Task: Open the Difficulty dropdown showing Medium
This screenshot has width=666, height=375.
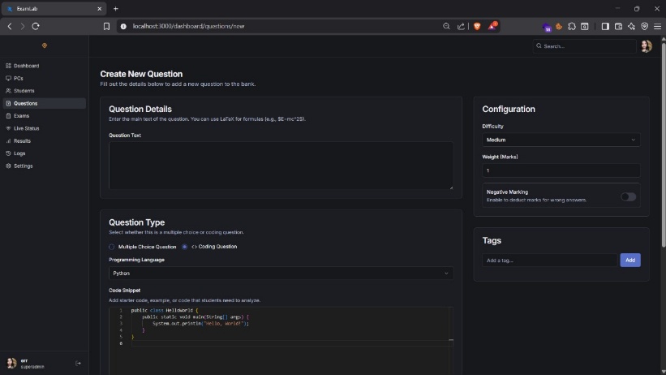Action: (561, 140)
